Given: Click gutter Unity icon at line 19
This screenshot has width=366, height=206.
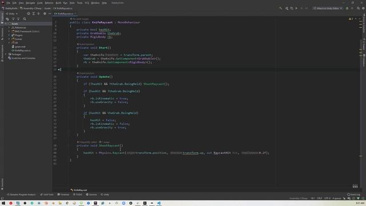Looking at the screenshot, I should tap(59, 70).
